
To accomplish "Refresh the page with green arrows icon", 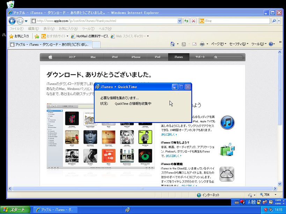I will (186, 21).
